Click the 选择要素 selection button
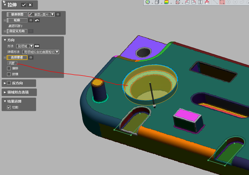Viewport: 249px width, 175px height. pyautogui.click(x=17, y=57)
